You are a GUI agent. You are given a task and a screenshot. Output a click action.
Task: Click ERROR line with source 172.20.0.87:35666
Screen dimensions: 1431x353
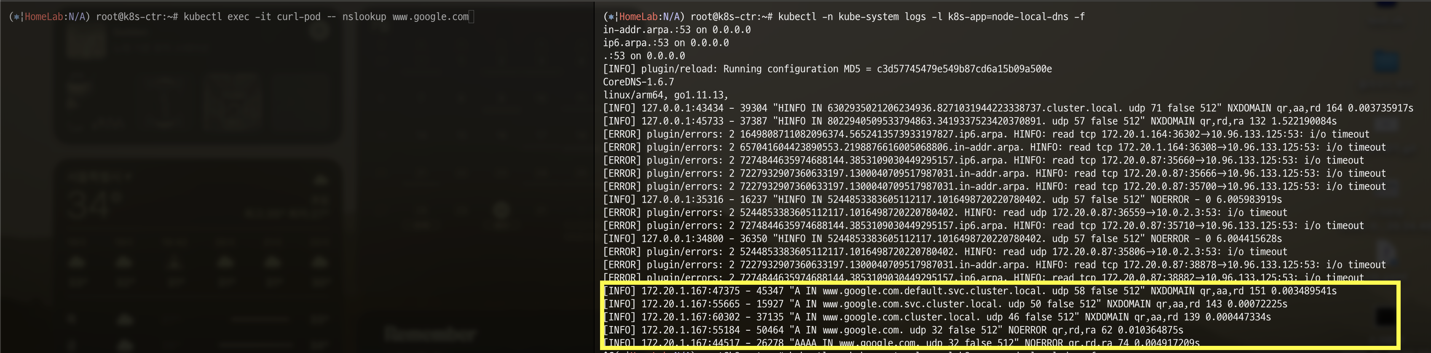click(994, 173)
